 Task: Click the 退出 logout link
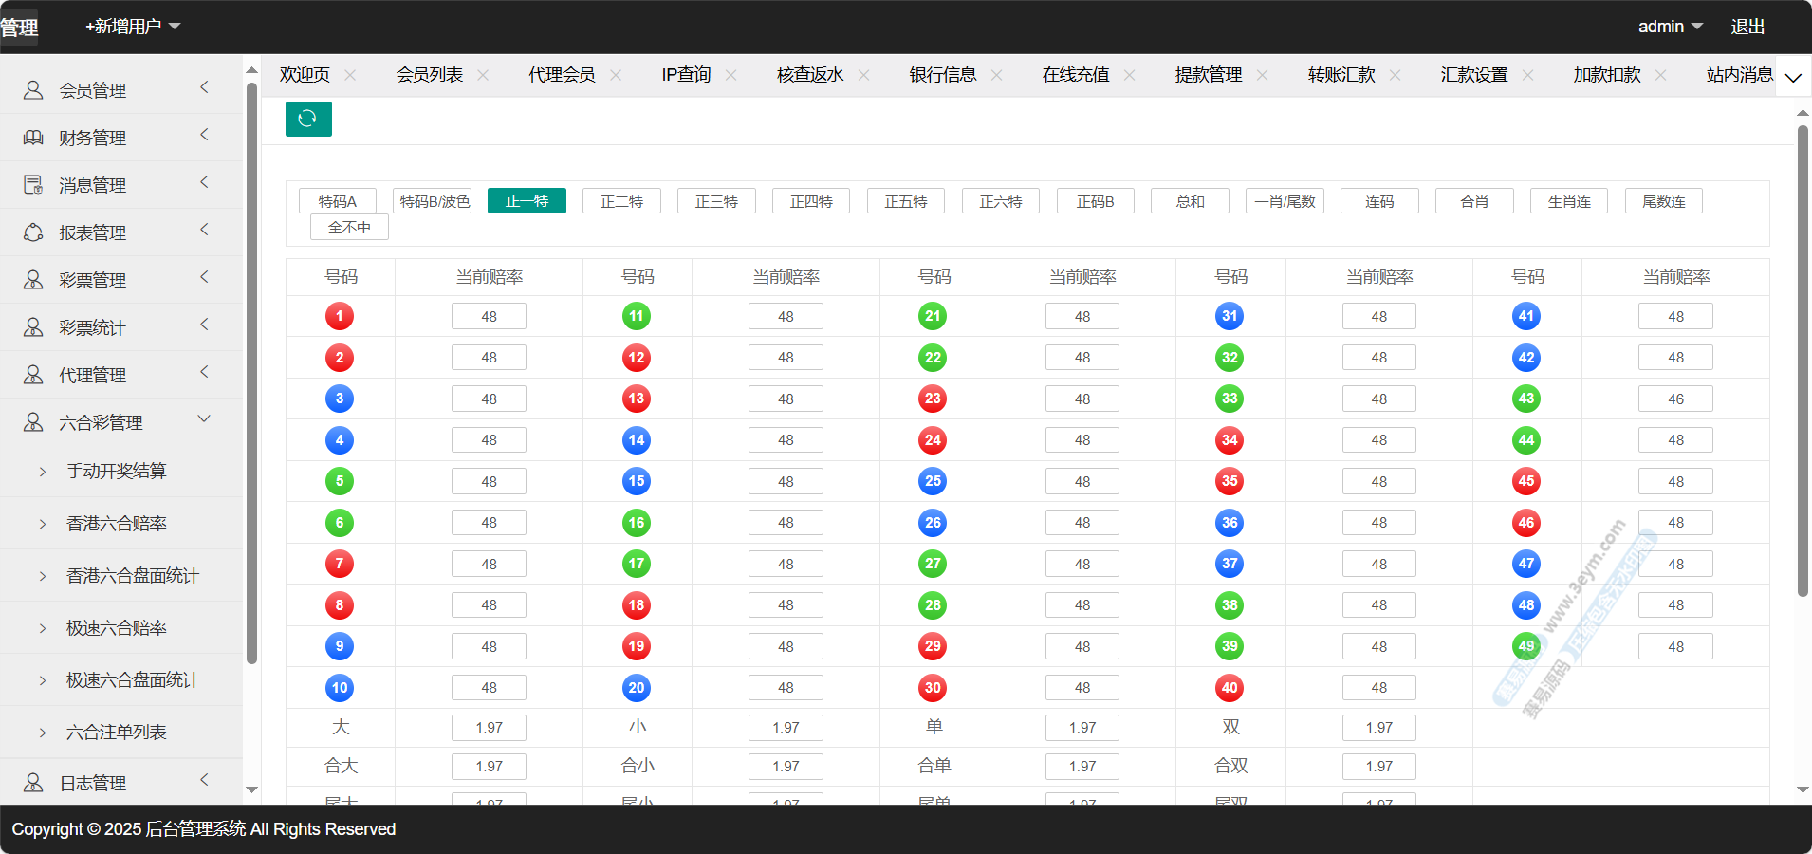point(1747,27)
